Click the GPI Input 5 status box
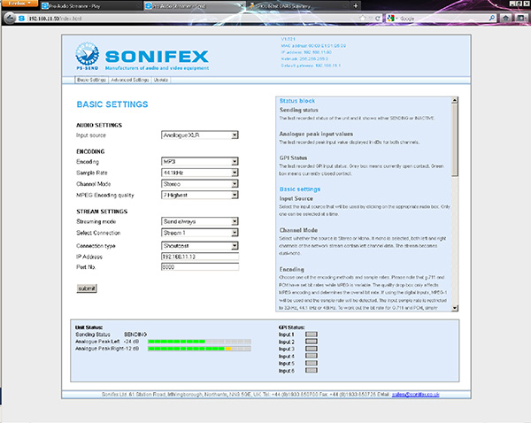The width and height of the screenshot is (531, 423). 312,363
